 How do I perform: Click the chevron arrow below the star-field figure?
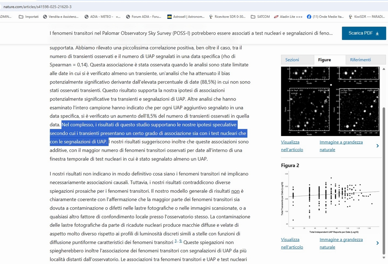pyautogui.click(x=377, y=146)
